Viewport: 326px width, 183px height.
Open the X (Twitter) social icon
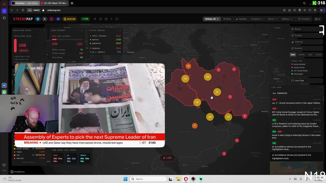(x=45, y=19)
